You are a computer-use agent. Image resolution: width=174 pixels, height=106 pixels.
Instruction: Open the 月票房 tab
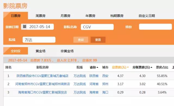pyautogui.click(x=65, y=16)
